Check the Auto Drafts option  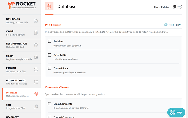(x=49, y=55)
